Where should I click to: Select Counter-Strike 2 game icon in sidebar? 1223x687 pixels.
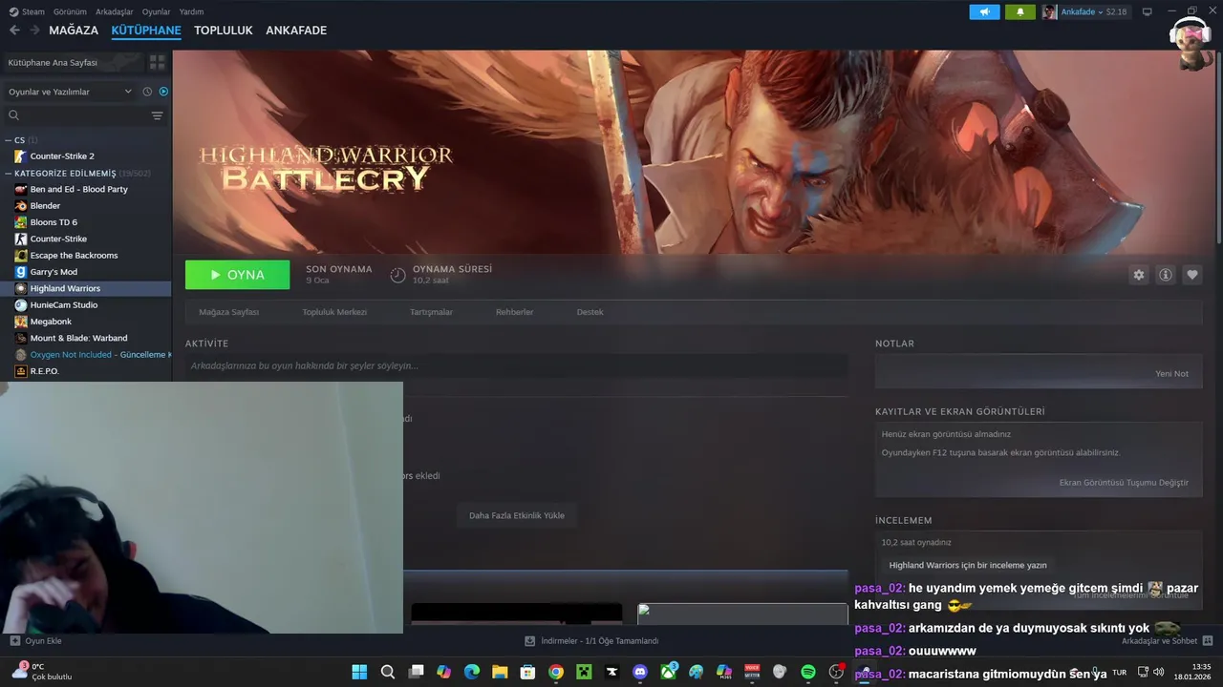(21, 156)
